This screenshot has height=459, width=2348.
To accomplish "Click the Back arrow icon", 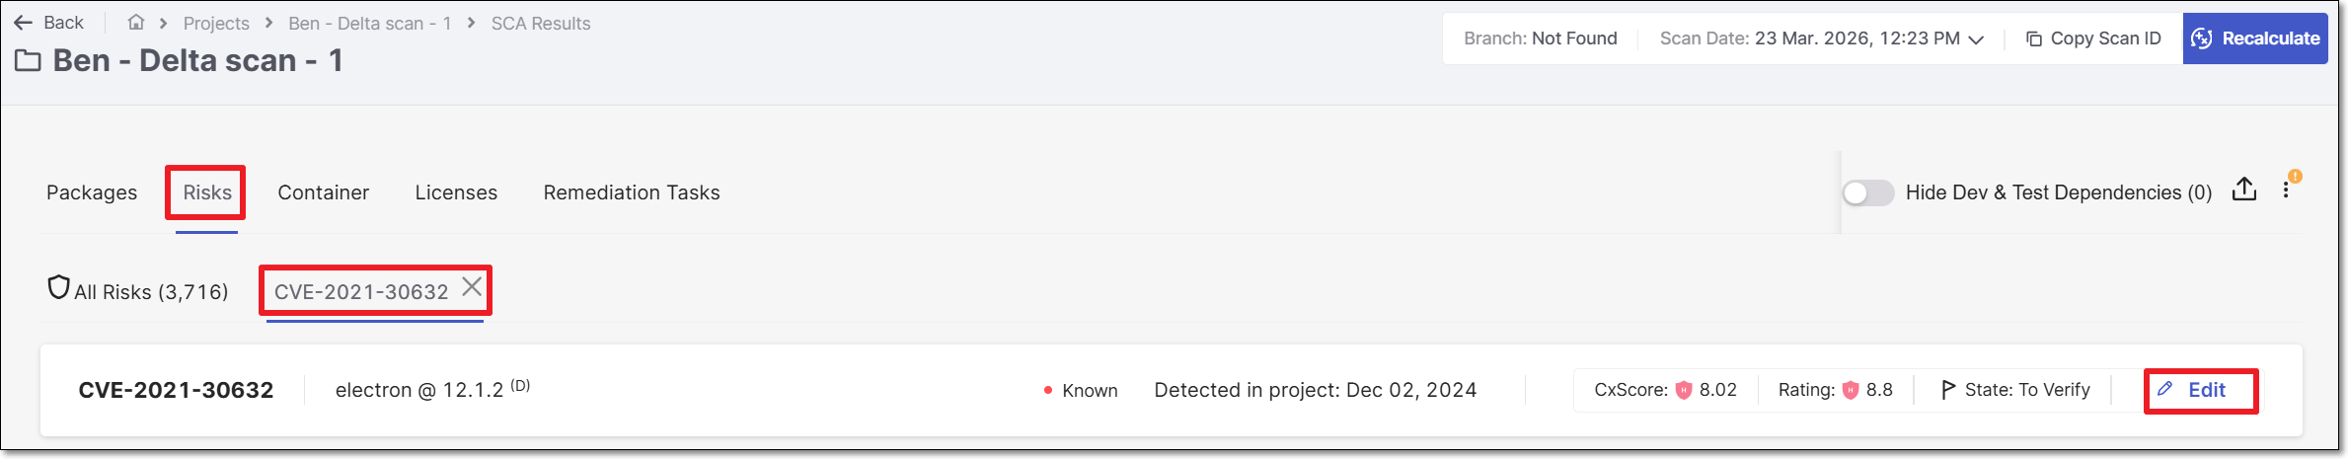I will tap(24, 23).
